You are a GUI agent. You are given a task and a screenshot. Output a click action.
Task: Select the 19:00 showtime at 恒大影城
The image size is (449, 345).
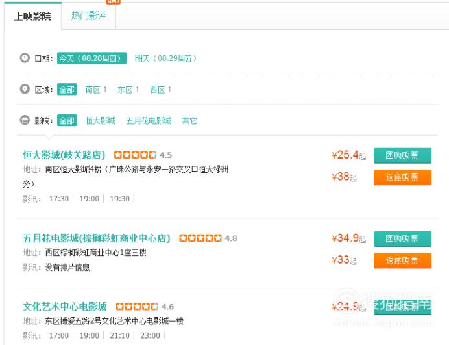coord(90,198)
